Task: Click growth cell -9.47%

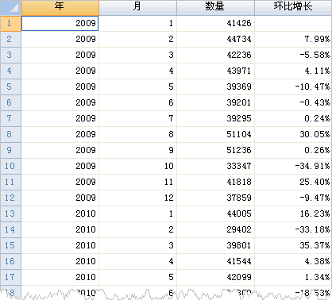Action: tap(293, 198)
